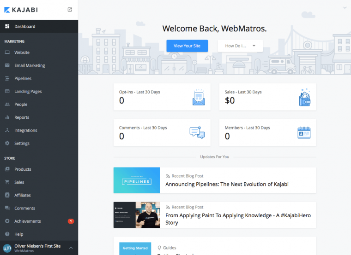This screenshot has width=351, height=255.
Task: Open site in new window icon
Action: [70, 9]
